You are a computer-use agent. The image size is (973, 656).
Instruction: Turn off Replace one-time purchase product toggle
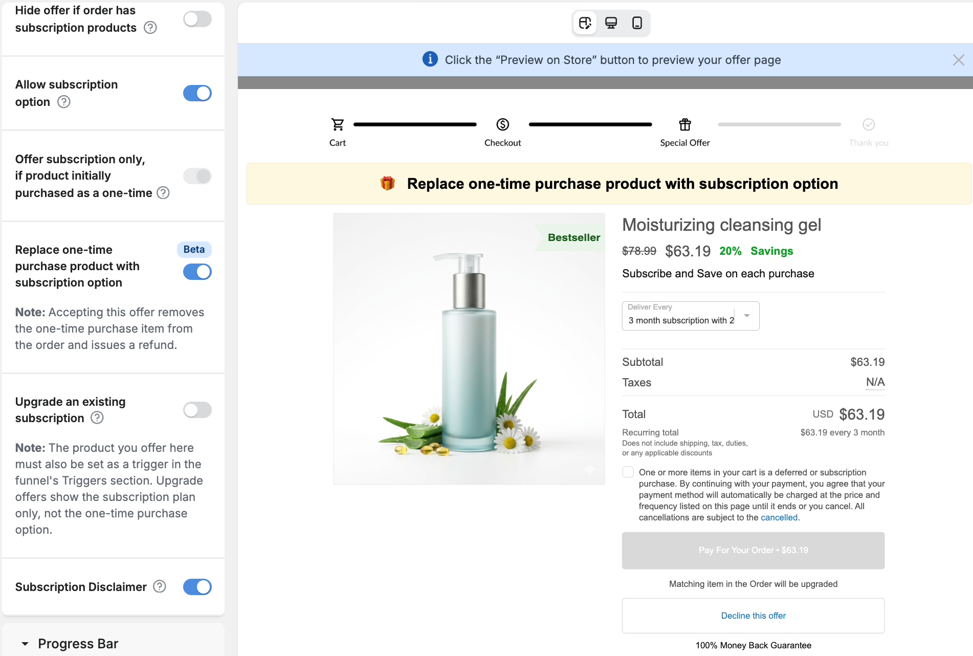[x=197, y=272]
